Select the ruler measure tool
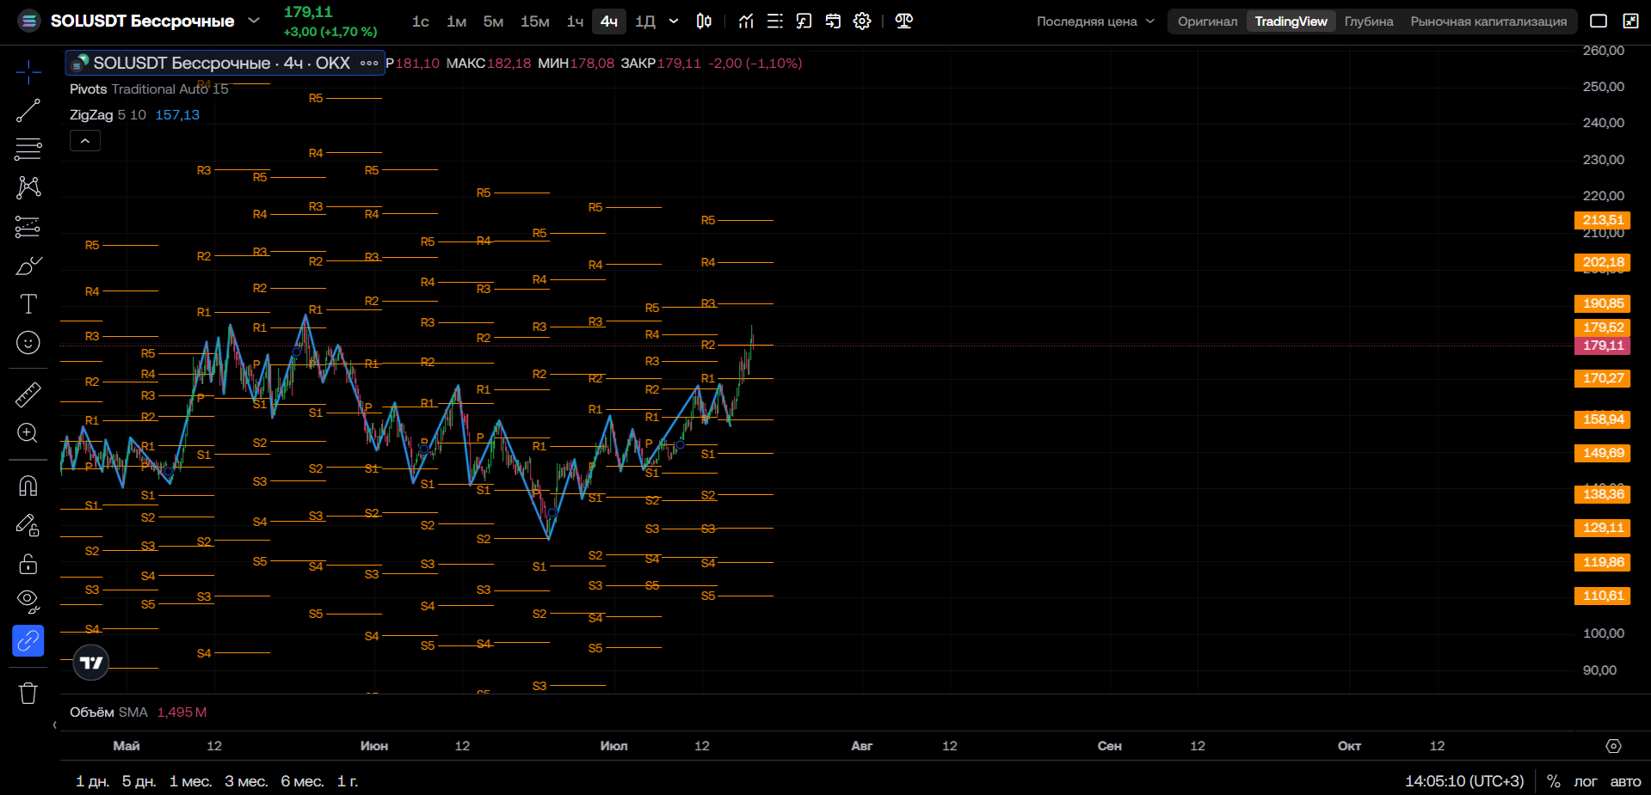This screenshot has width=1651, height=795. 28,394
